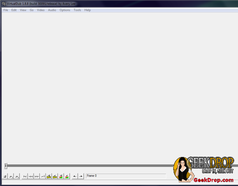Step backward one frame

click(x=31, y=177)
